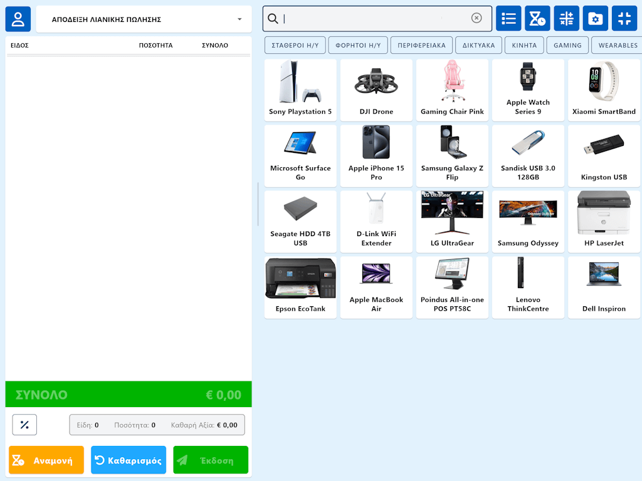
Task: Toggle the fullscreen collapse icon button
Action: tap(624, 18)
